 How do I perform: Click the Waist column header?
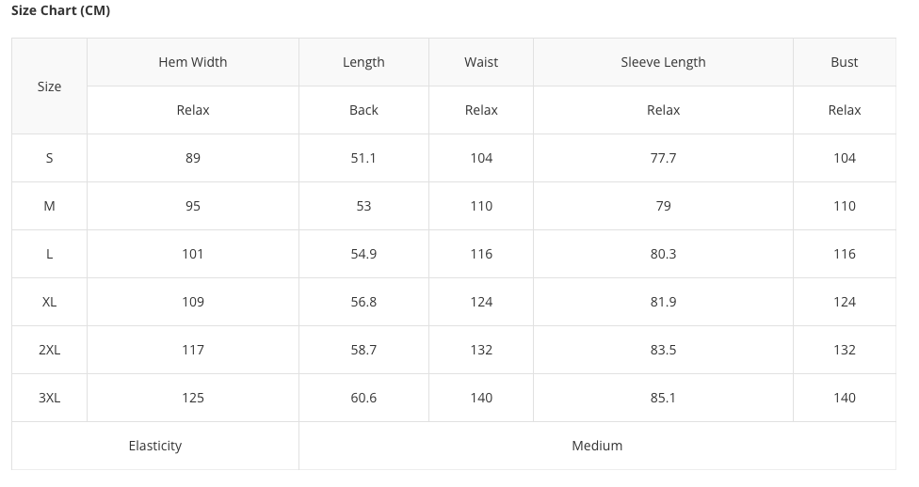(x=481, y=62)
